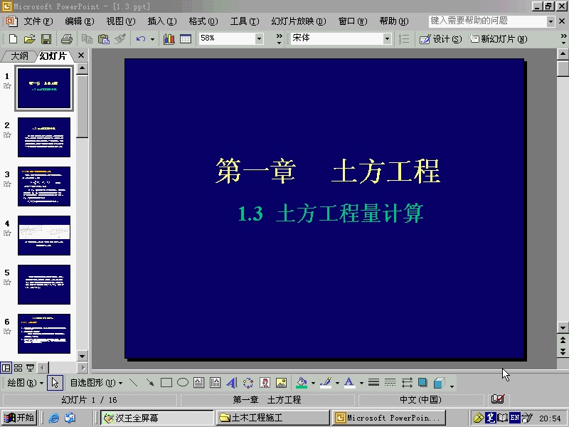Viewport: 569px width, 427px height.
Task: Choose line style
Action: tap(374, 382)
